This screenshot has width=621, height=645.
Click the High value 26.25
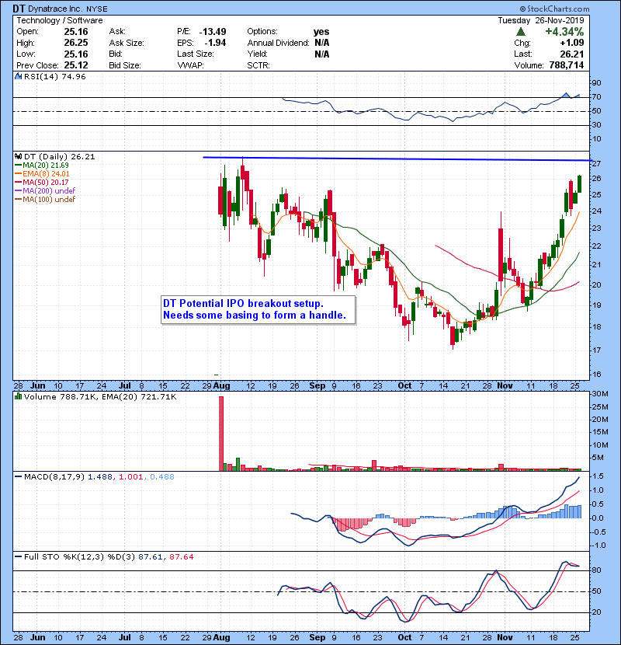tap(76, 43)
